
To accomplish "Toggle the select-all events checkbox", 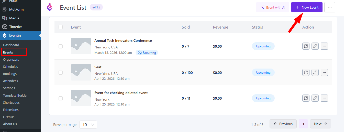I will (x=61, y=27).
